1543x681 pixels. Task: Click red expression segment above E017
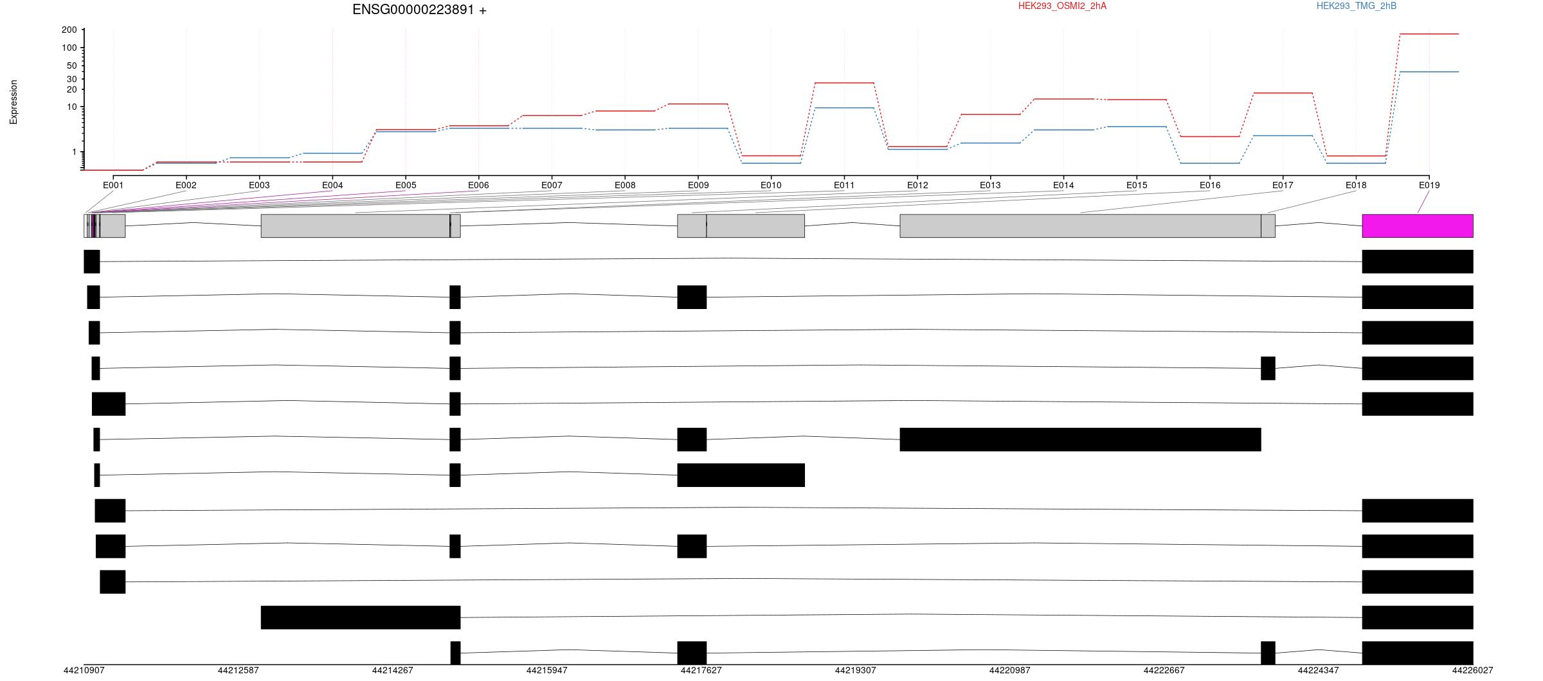click(x=1283, y=93)
